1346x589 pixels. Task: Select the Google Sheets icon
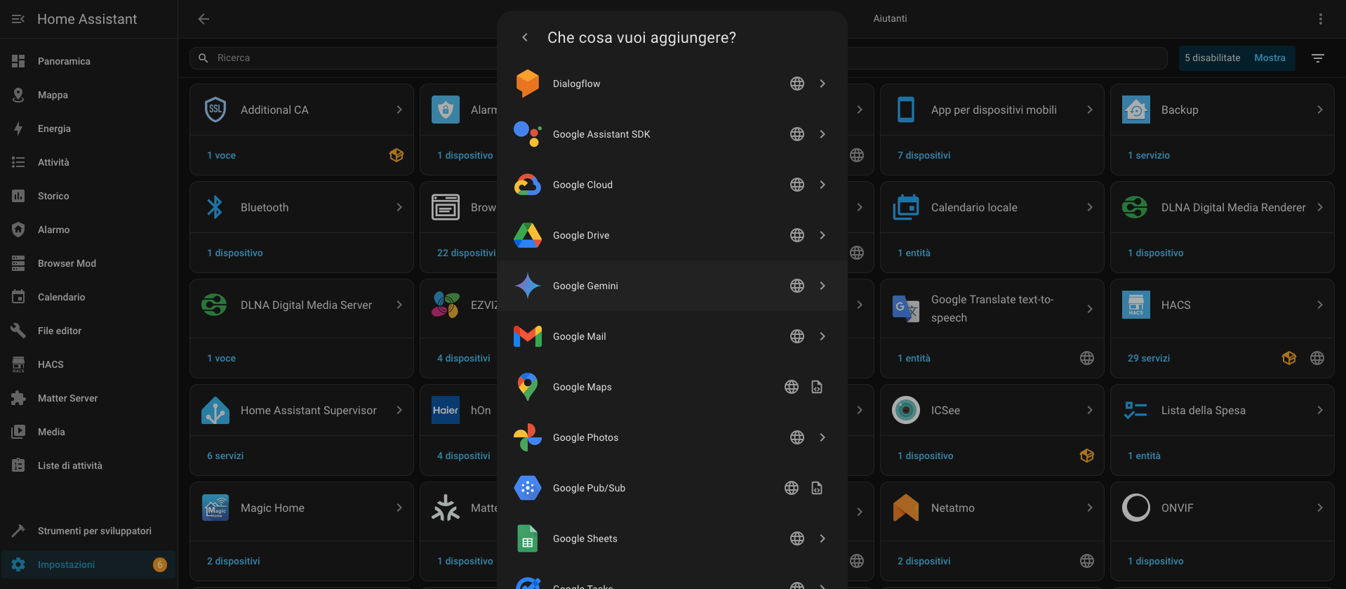[x=528, y=538]
